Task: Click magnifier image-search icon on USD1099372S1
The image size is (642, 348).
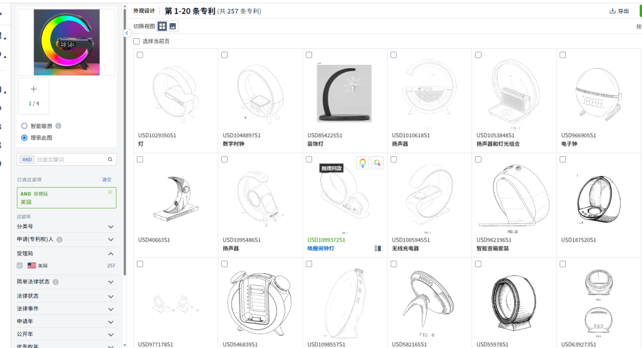Action: click(377, 163)
